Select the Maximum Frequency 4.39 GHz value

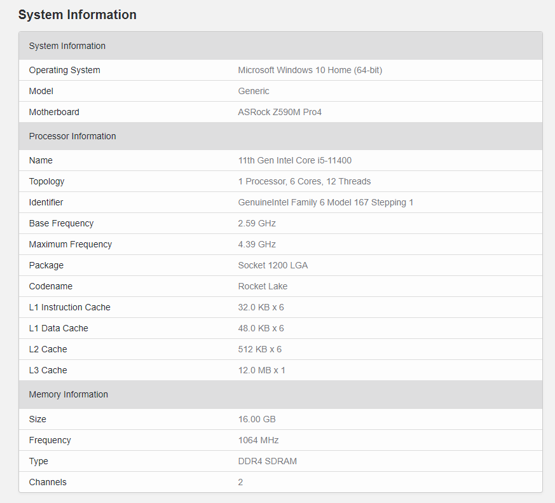[257, 244]
